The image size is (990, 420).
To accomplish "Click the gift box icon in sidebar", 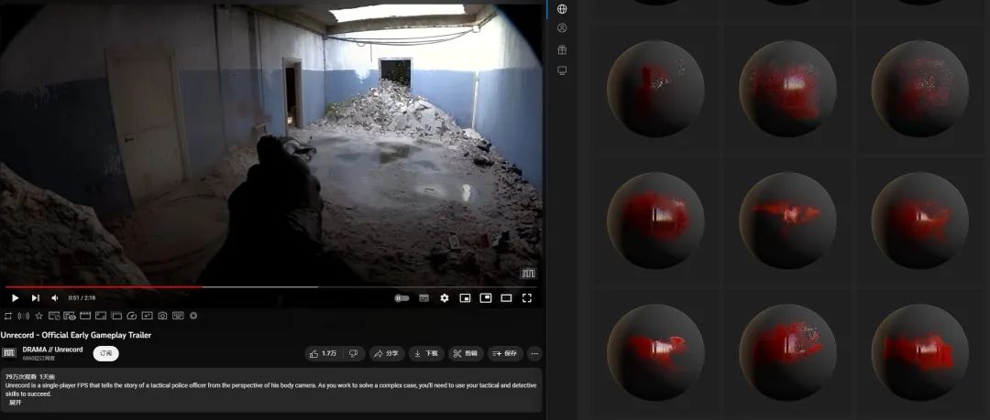I will click(x=562, y=49).
